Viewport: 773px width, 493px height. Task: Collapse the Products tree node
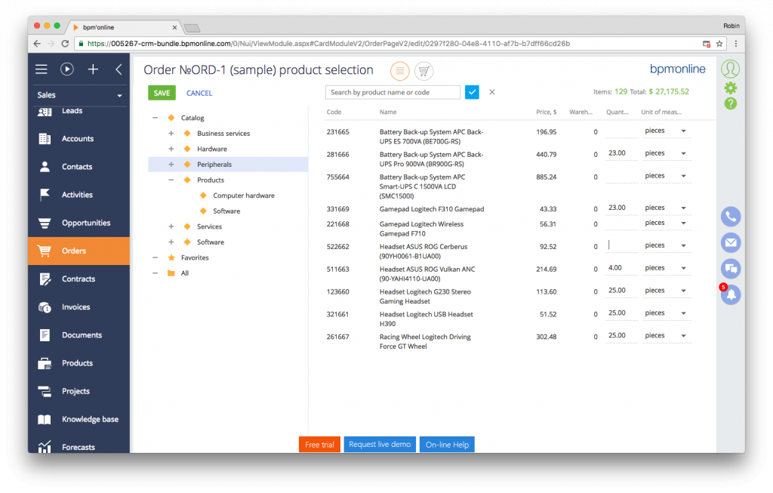tap(171, 180)
